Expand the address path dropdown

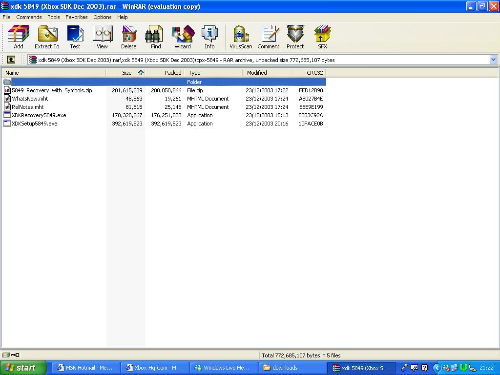click(x=493, y=60)
